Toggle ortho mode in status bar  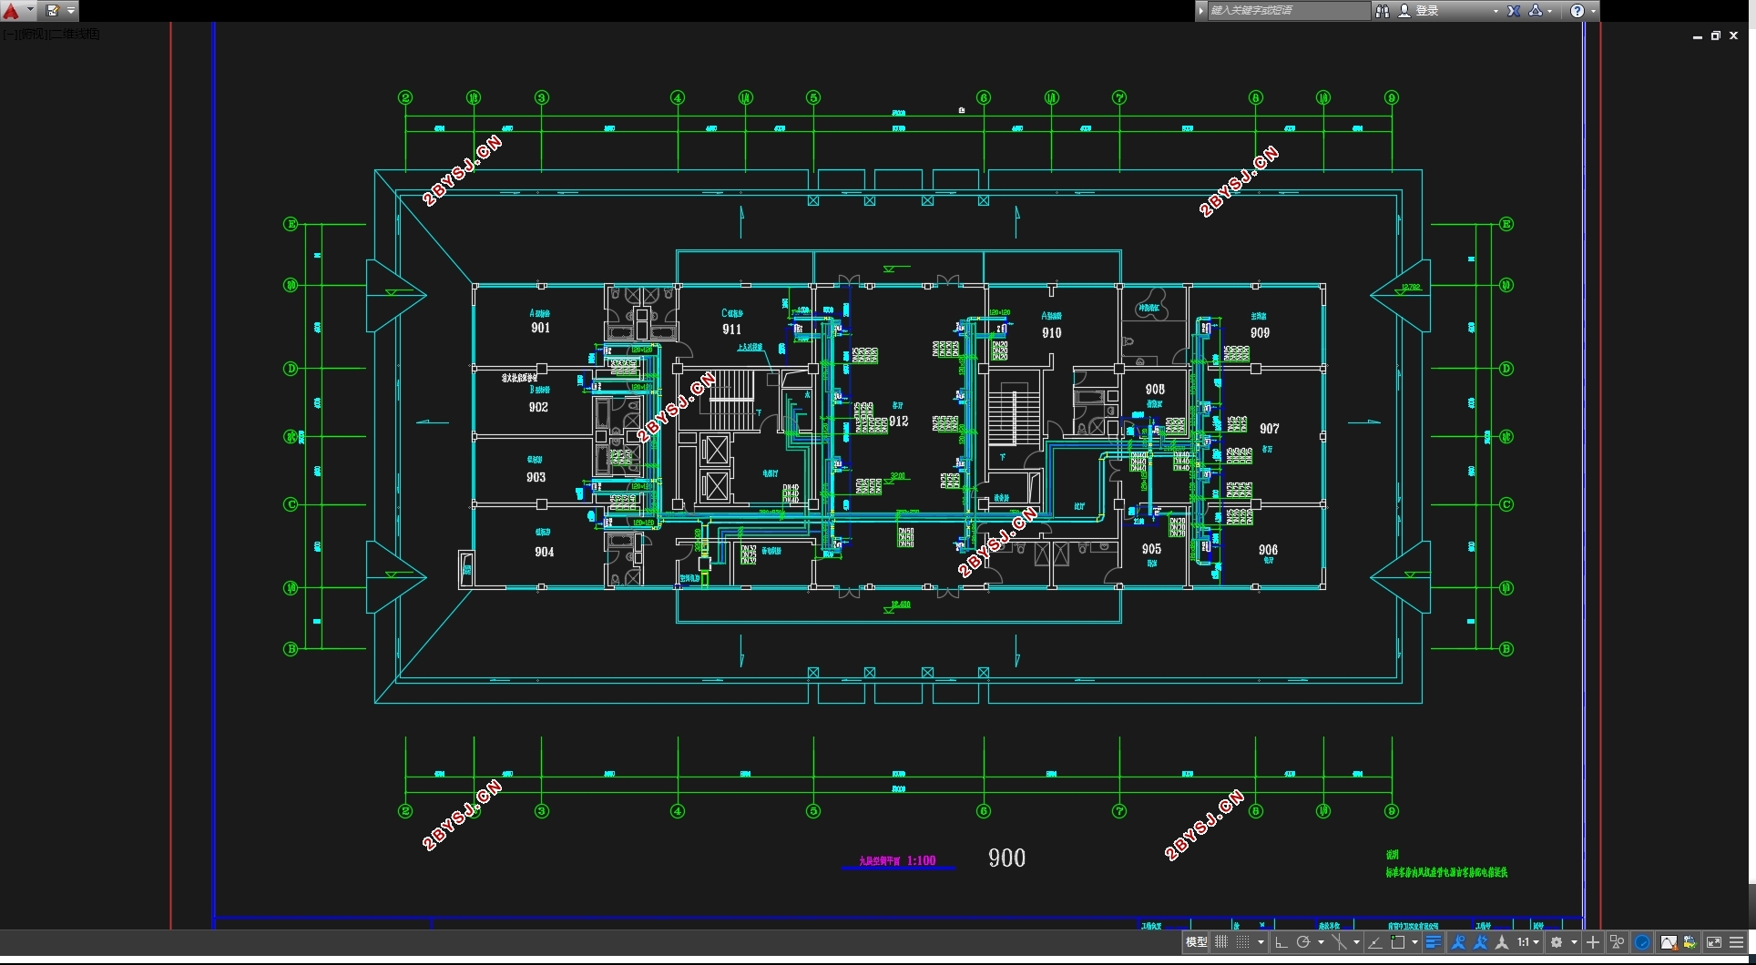coord(1281,942)
